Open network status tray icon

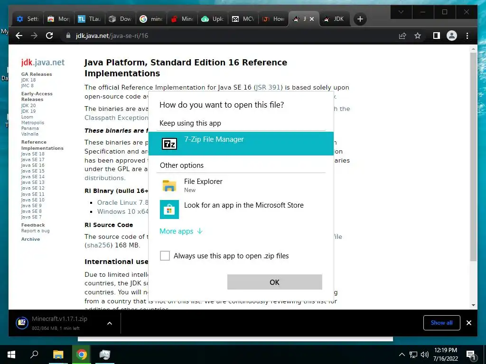(413, 355)
